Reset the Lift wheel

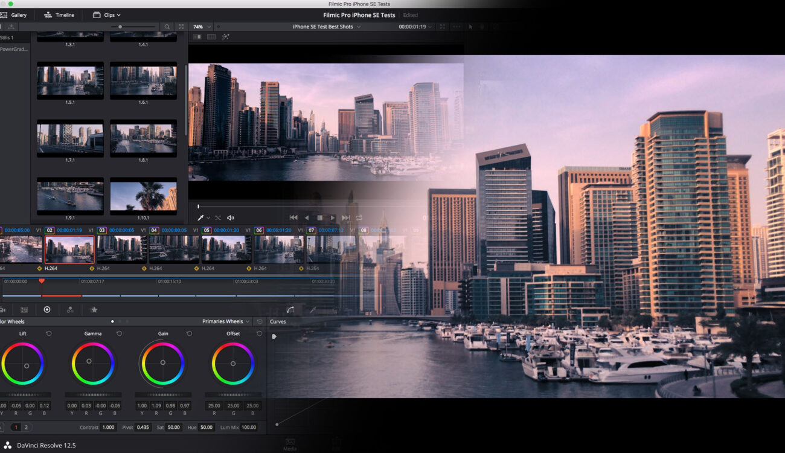coord(49,333)
